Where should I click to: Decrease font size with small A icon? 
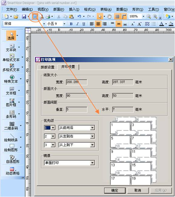[133, 24]
